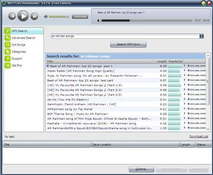Select 'BSF Theme Song' row
213x175 pixels.
tap(126, 114)
